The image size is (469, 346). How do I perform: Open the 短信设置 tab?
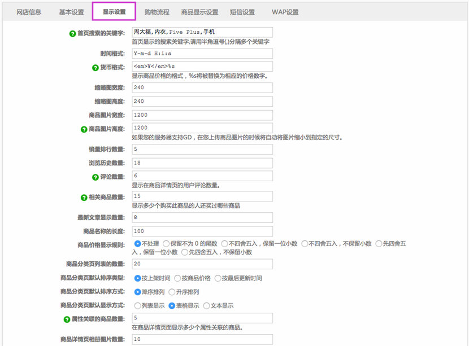coord(242,12)
